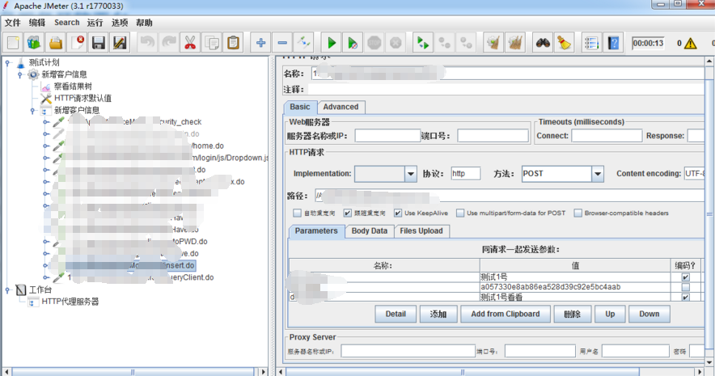
Task: Click the 服务器名称或IP input field under Web服务器
Action: coord(387,136)
